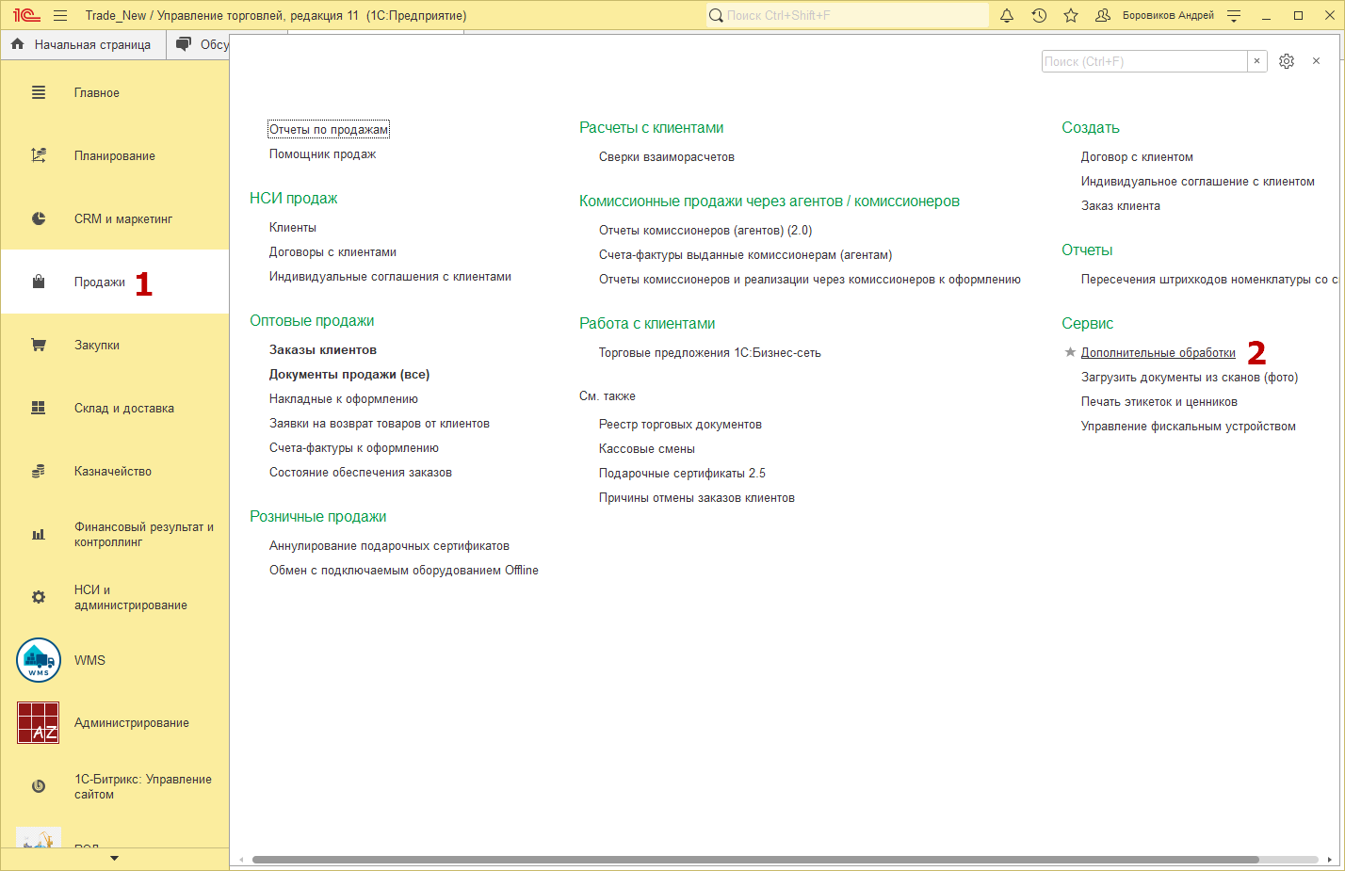Open the hamburger main menu icon

[60, 15]
